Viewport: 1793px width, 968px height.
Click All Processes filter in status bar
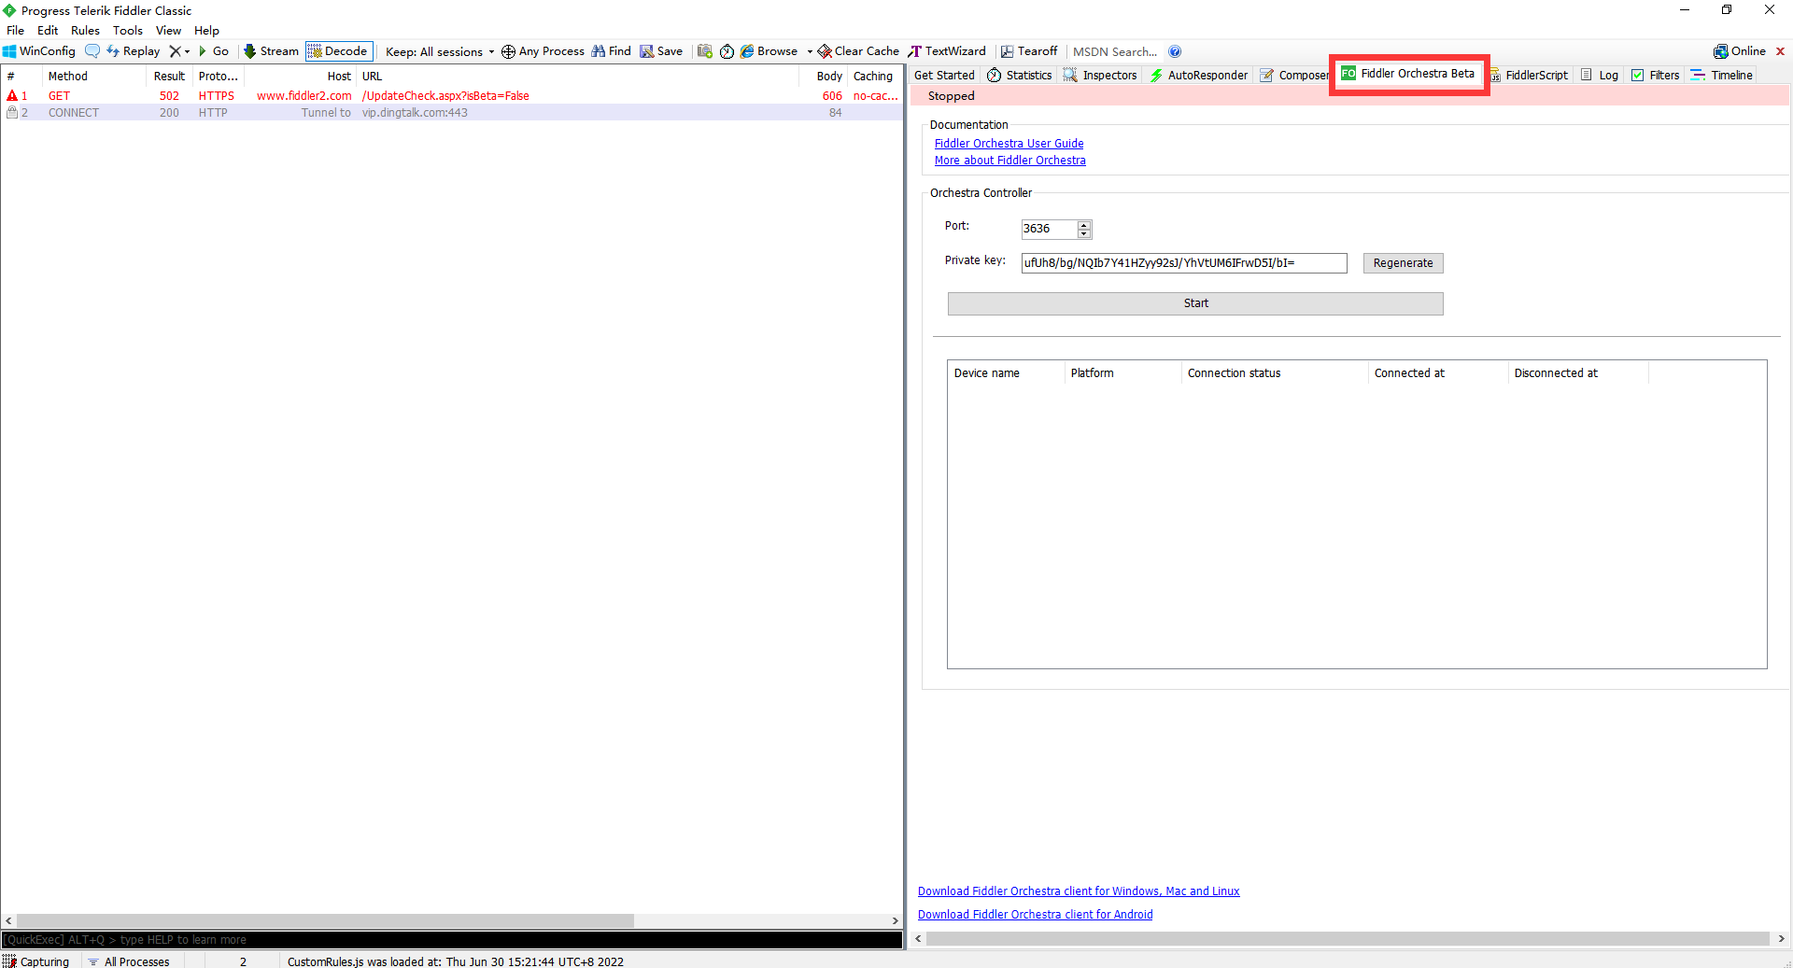pos(130,961)
